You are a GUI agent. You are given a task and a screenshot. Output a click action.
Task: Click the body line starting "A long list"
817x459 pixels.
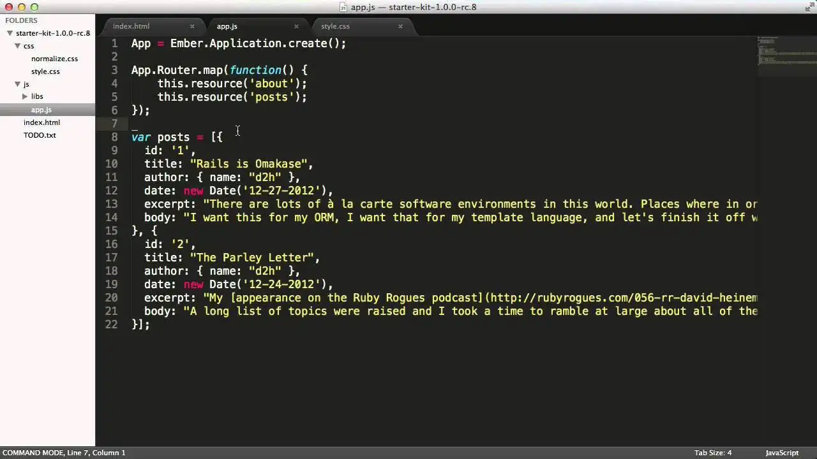pyautogui.click(x=451, y=311)
